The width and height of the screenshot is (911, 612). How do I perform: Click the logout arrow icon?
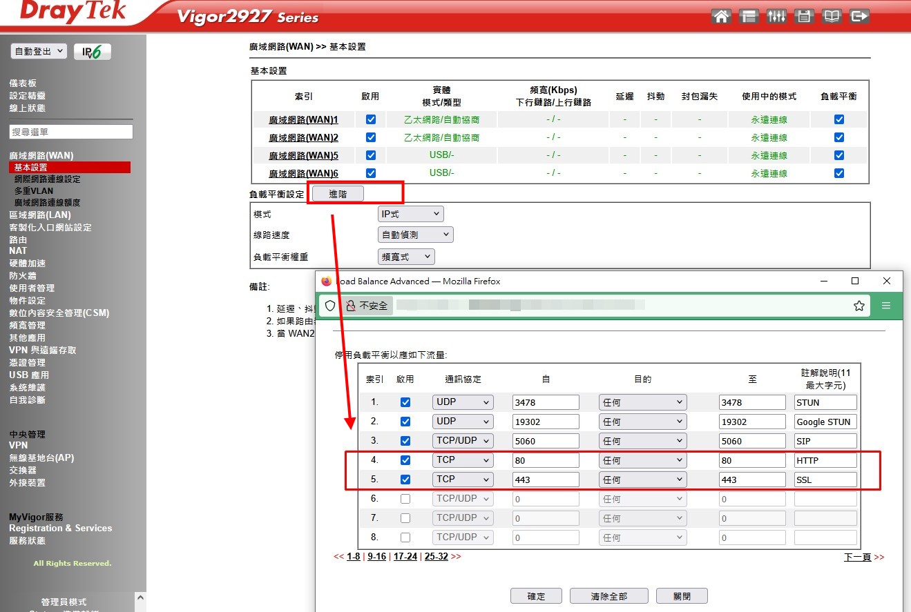point(859,17)
